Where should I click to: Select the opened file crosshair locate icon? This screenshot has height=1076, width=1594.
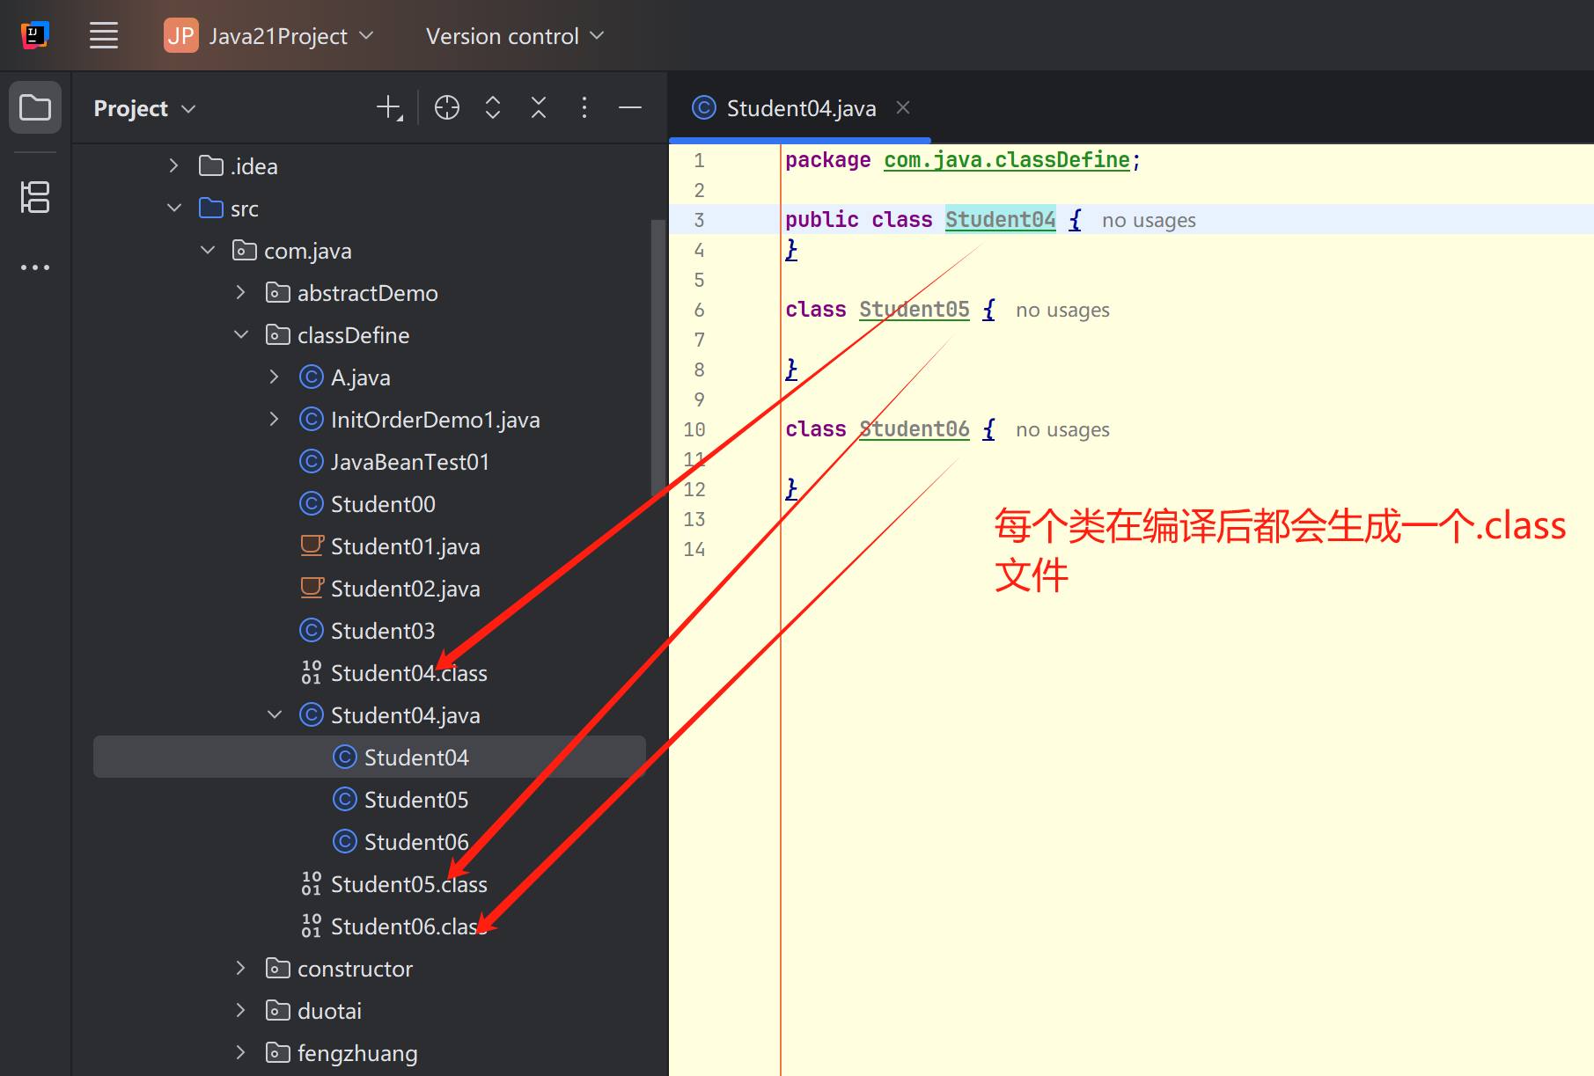tap(447, 108)
